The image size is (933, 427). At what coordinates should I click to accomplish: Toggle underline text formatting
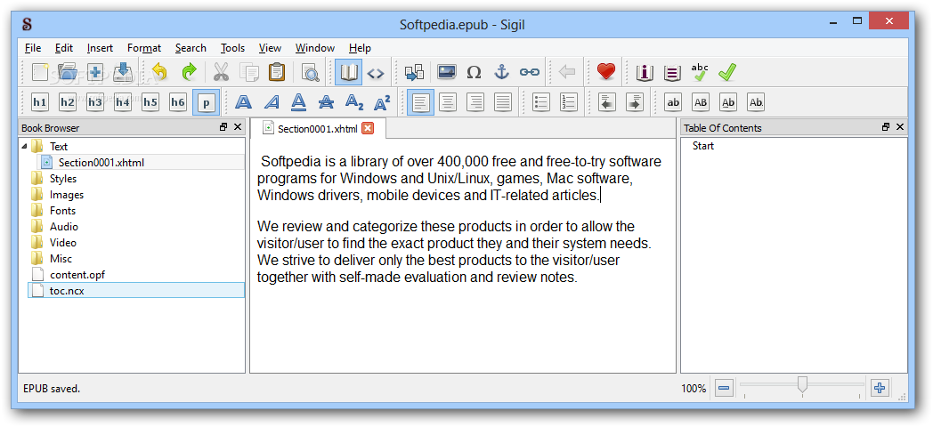(299, 102)
